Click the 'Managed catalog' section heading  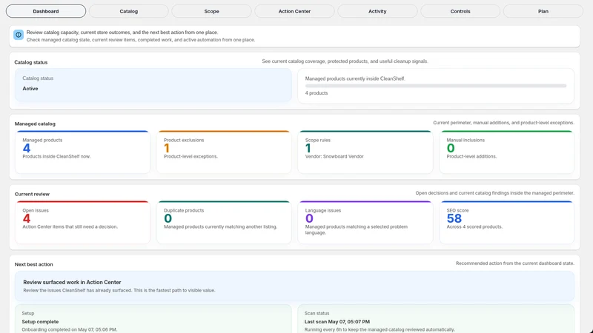pos(35,124)
